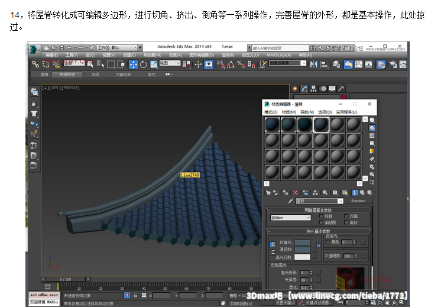Screen dimensions: 431x307
Task: Click the 漫反射 diffuse color swatch
Action: [302, 250]
